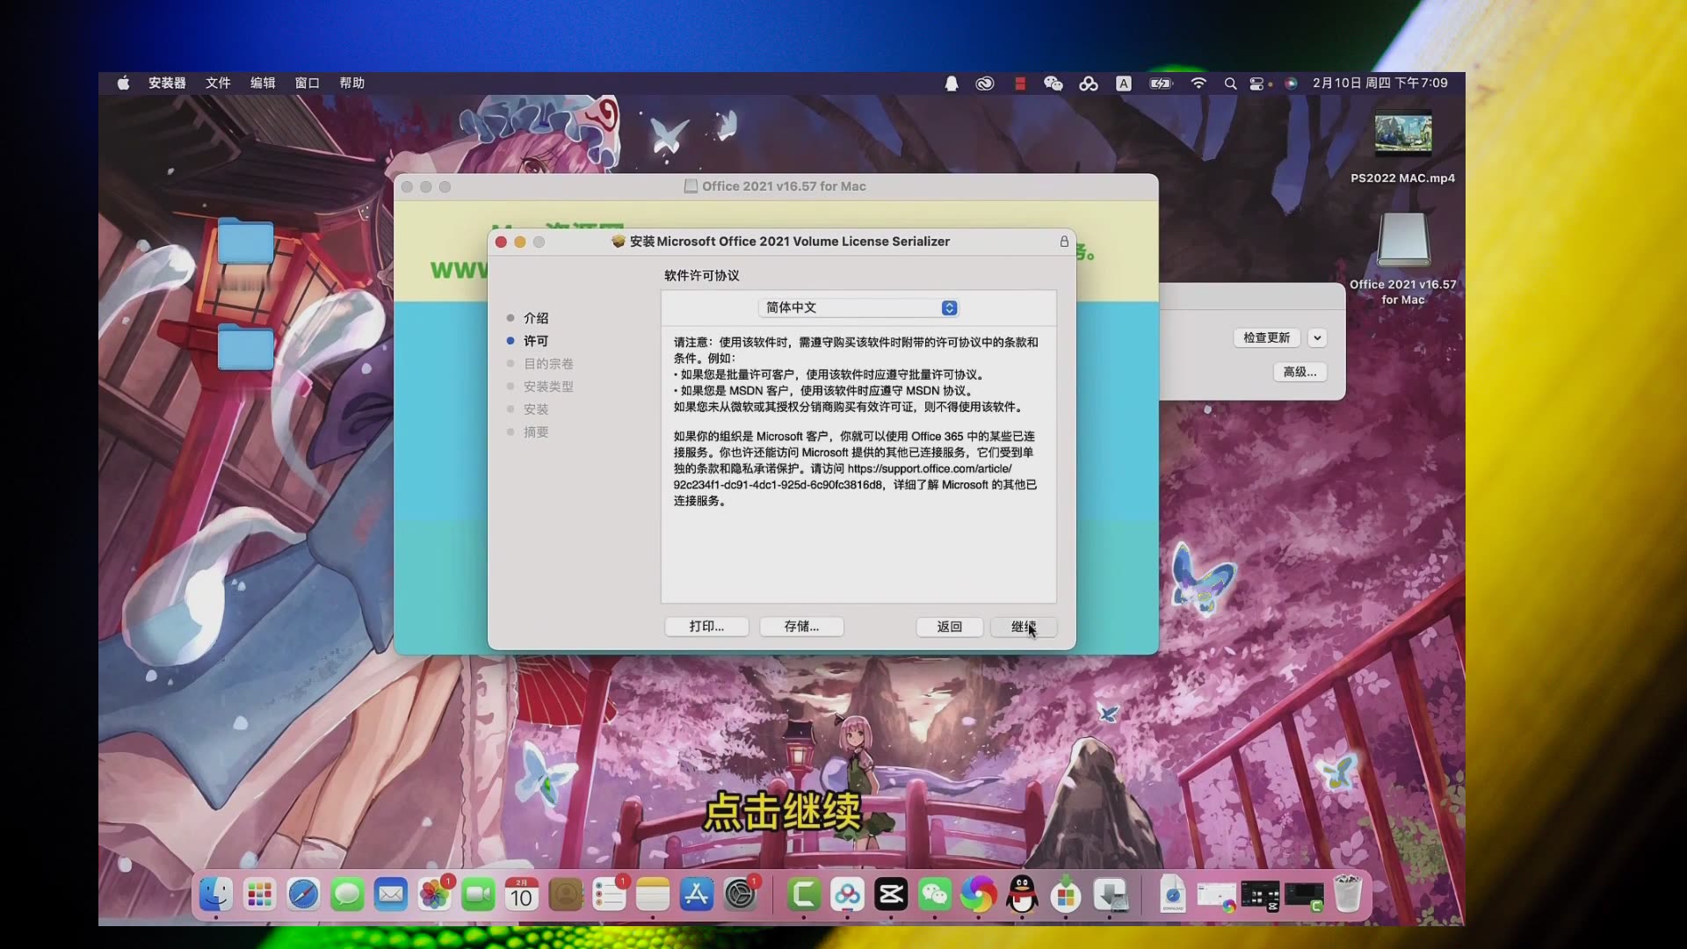The image size is (1687, 949).
Task: Click the 安装类型 step in sidebar
Action: coord(548,387)
